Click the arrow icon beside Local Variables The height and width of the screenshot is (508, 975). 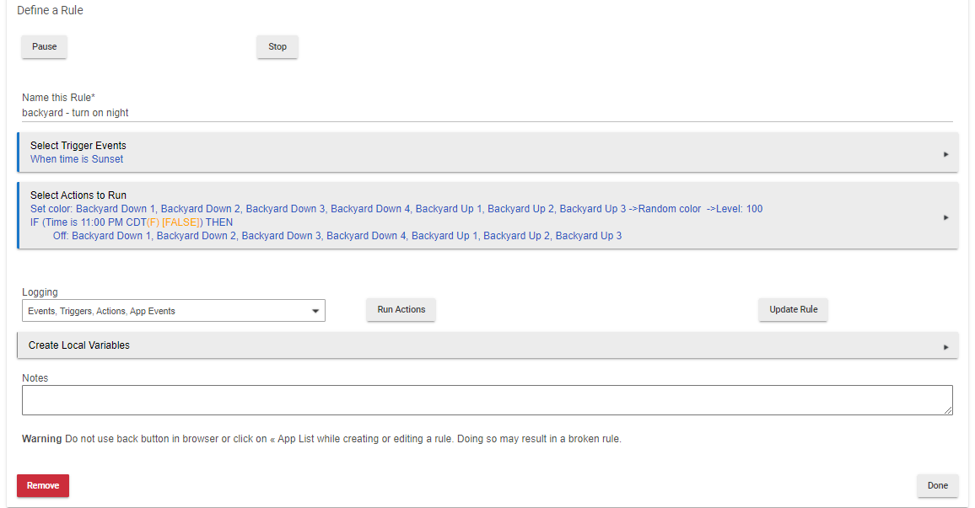[945, 346]
